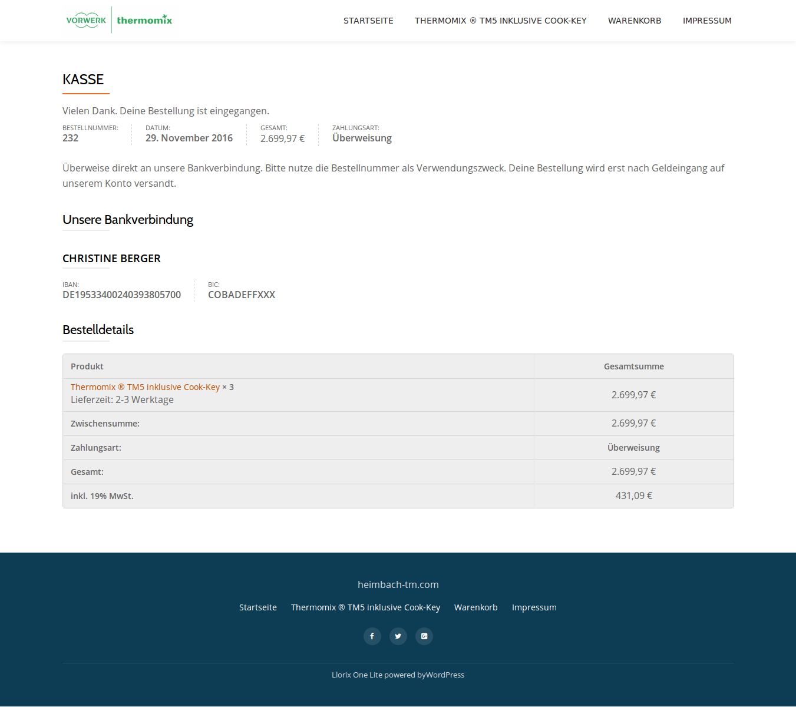
Task: Open the Facebook icon in footer
Action: (x=372, y=636)
